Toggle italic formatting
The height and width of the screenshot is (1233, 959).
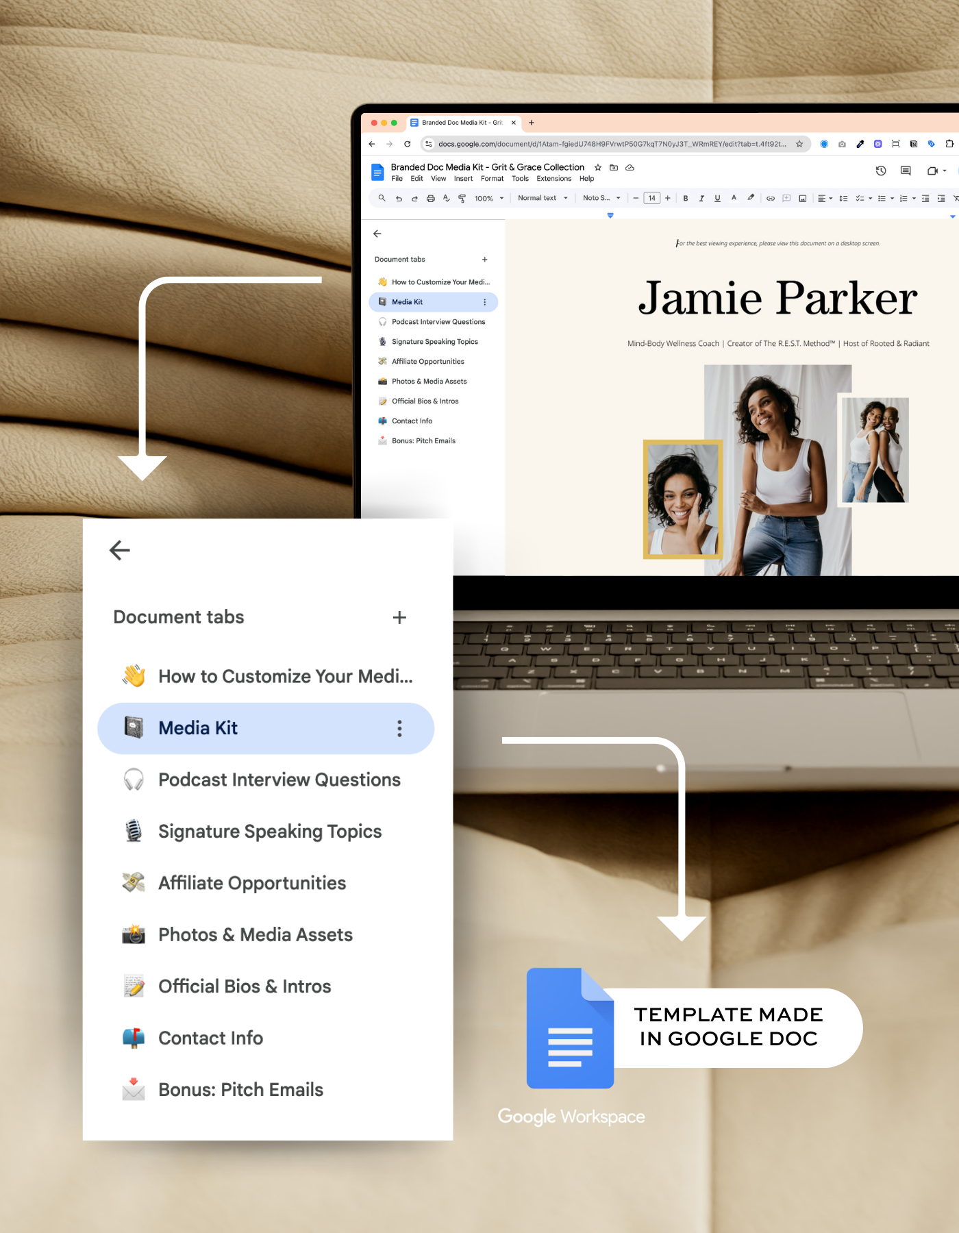[701, 199]
